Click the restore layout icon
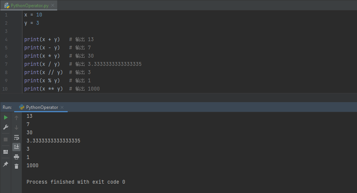 (x=6, y=152)
